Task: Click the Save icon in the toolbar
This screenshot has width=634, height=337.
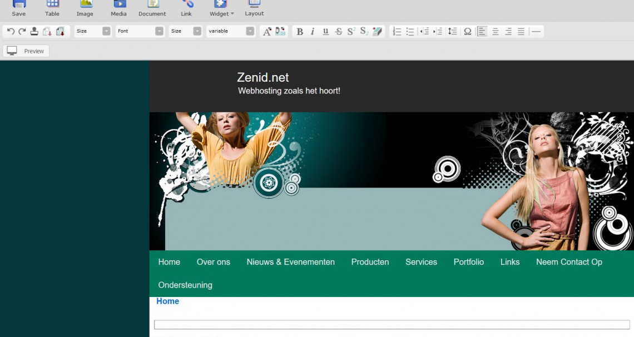Action: pos(18,8)
